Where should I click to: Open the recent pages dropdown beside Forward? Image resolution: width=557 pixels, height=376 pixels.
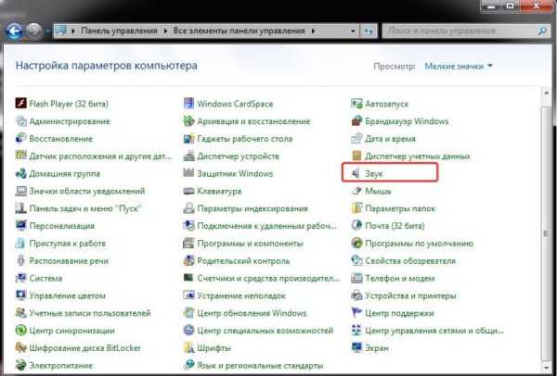[x=48, y=31]
